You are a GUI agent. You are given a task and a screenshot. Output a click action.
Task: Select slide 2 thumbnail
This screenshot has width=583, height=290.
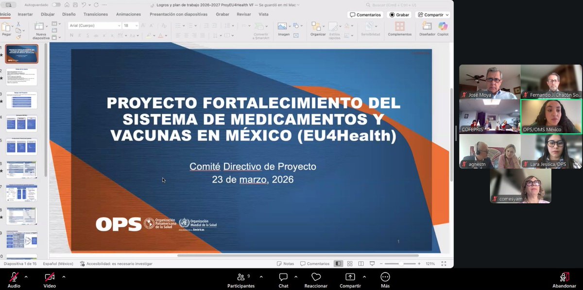pyautogui.click(x=21, y=77)
